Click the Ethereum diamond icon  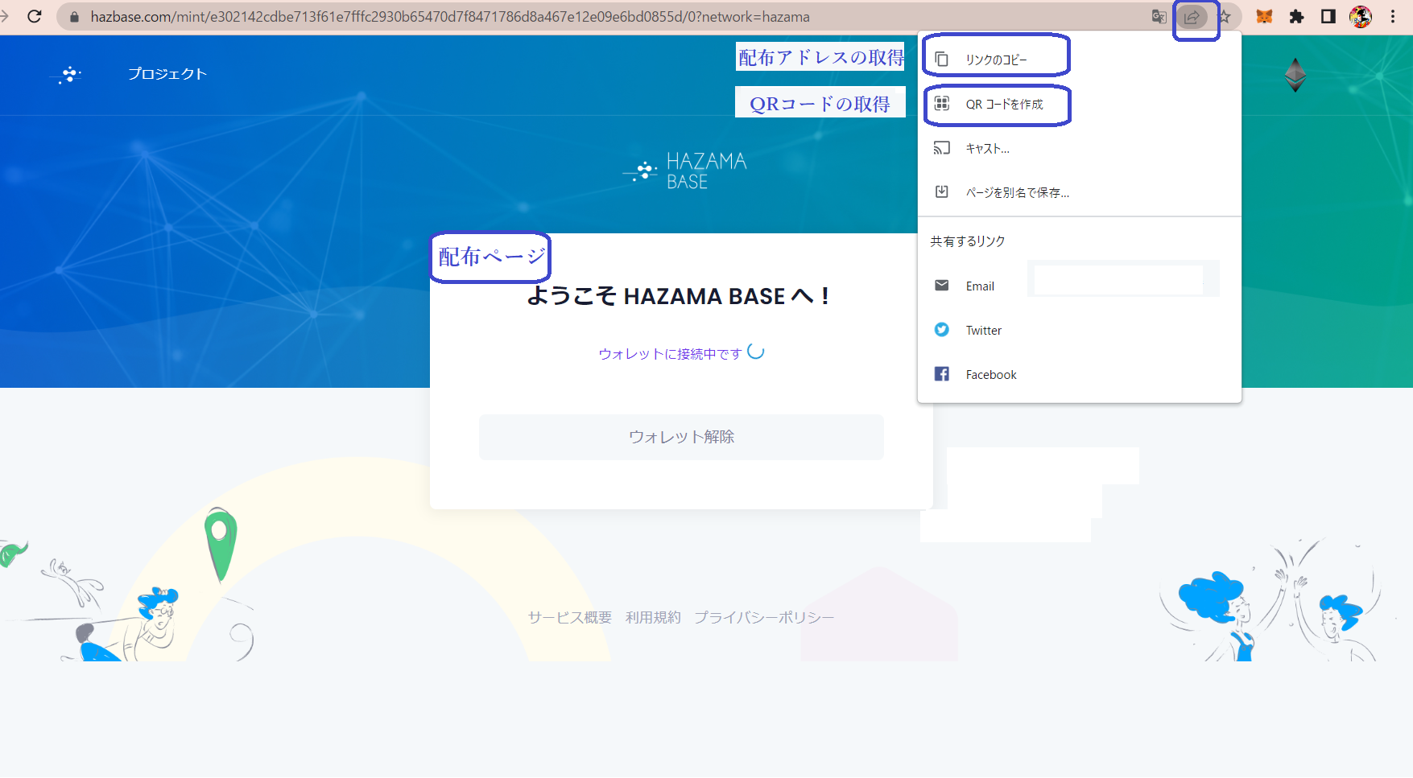click(1295, 75)
